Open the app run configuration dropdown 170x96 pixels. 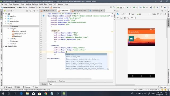(121, 7)
